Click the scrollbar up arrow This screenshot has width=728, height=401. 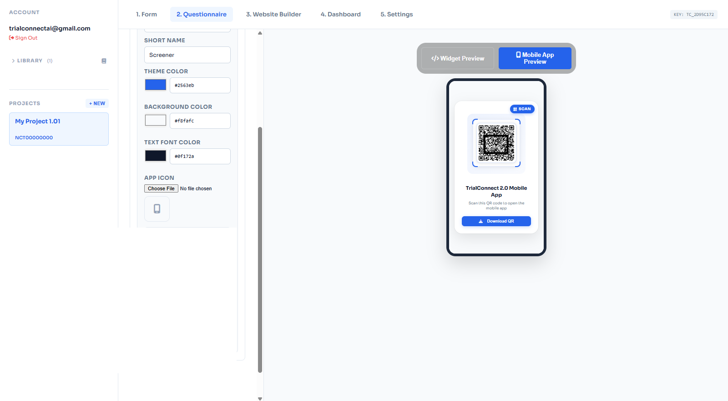coord(260,33)
